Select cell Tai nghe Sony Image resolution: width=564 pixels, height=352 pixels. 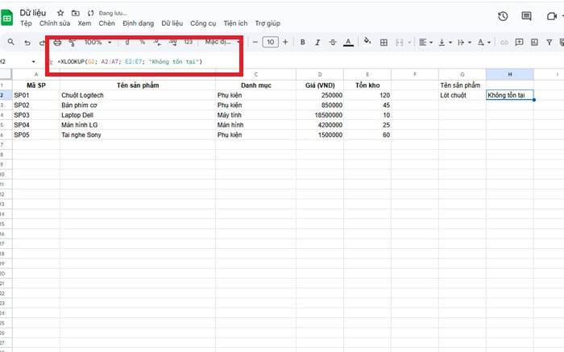(138, 135)
